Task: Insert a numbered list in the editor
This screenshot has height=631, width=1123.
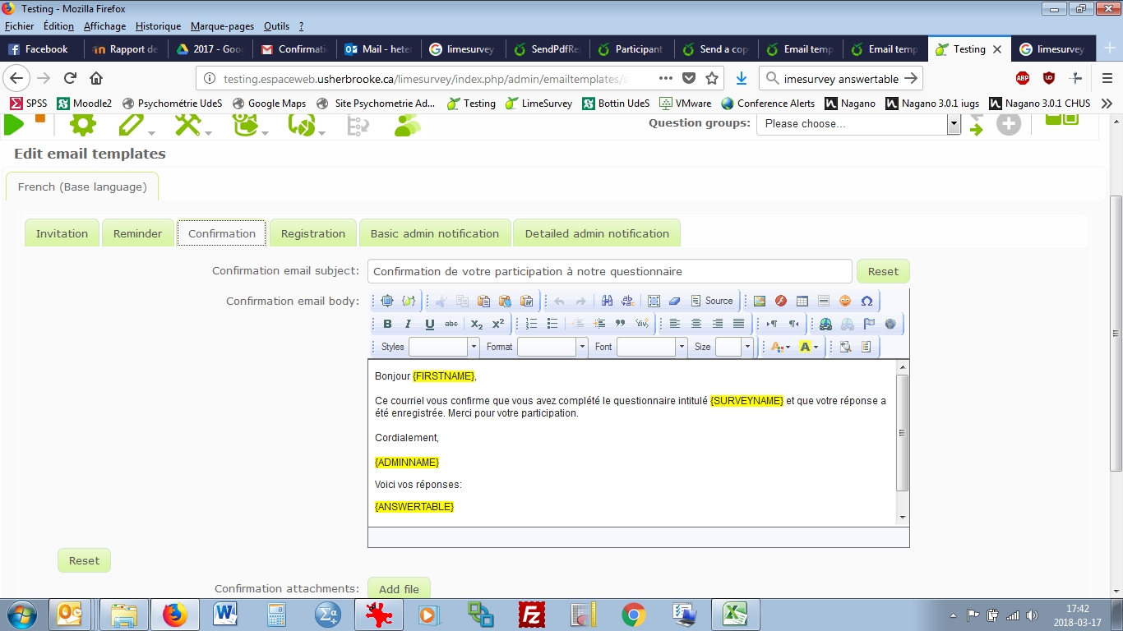Action: tap(531, 325)
